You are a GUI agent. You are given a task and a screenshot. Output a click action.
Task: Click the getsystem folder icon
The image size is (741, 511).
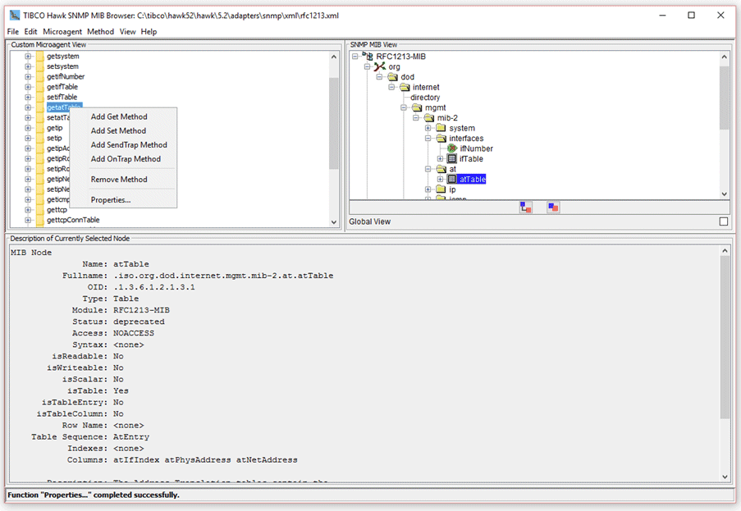(39, 57)
